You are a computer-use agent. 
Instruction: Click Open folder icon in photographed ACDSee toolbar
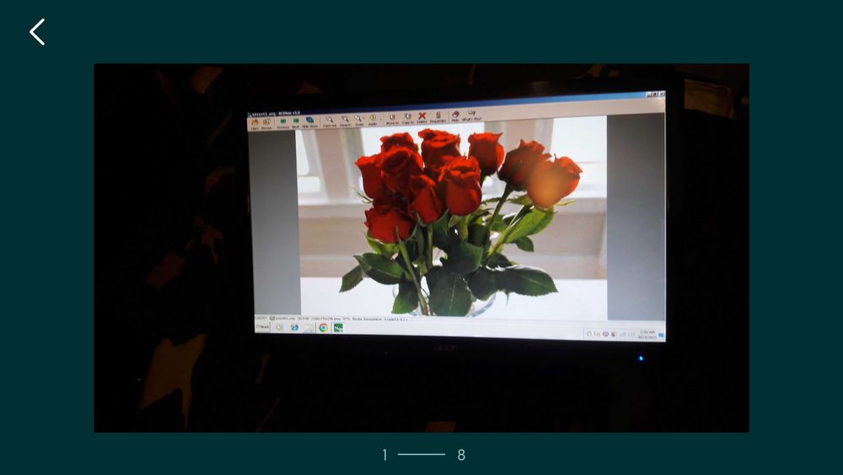(x=255, y=124)
